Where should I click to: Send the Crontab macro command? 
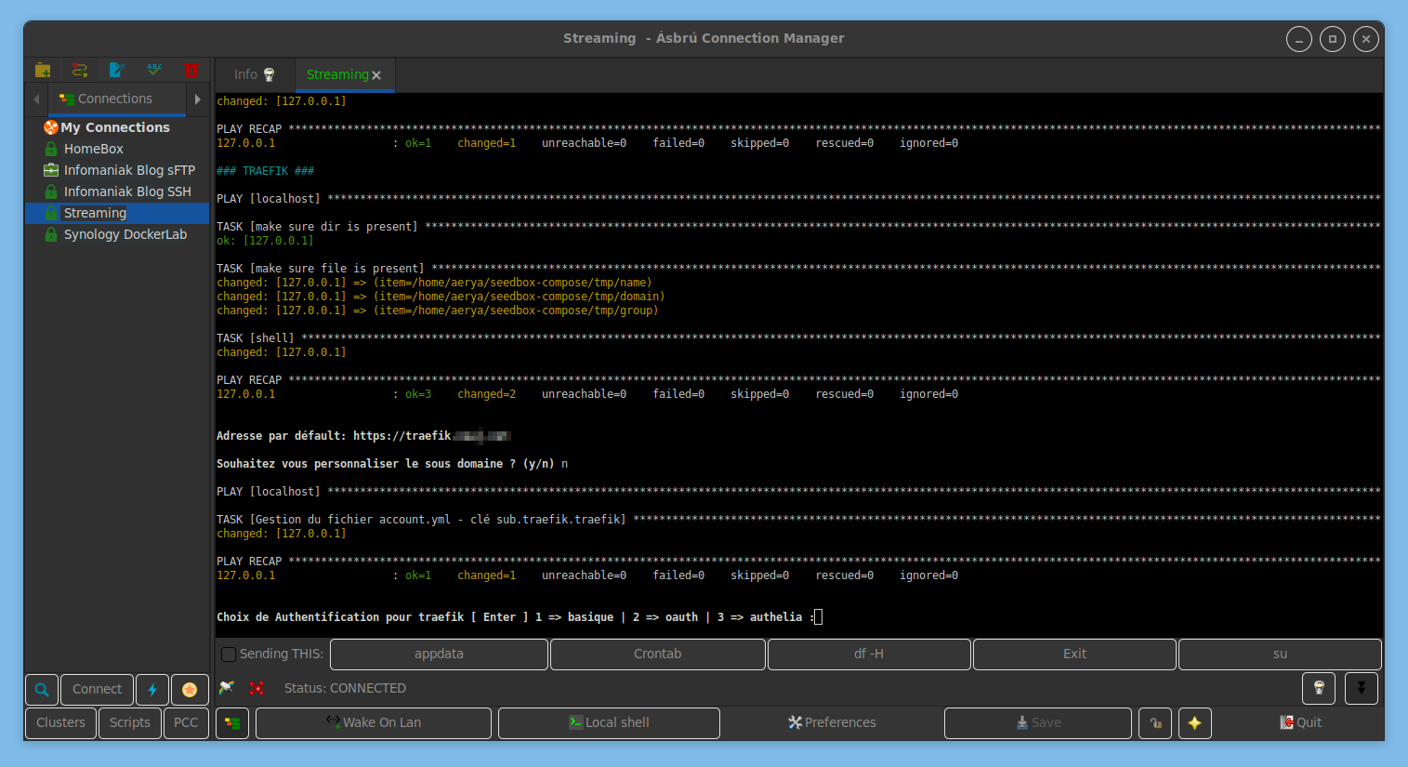click(x=658, y=655)
